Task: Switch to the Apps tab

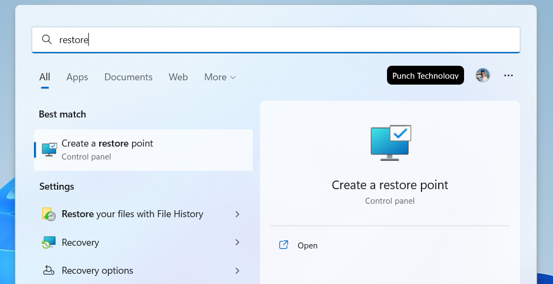Action: click(77, 77)
